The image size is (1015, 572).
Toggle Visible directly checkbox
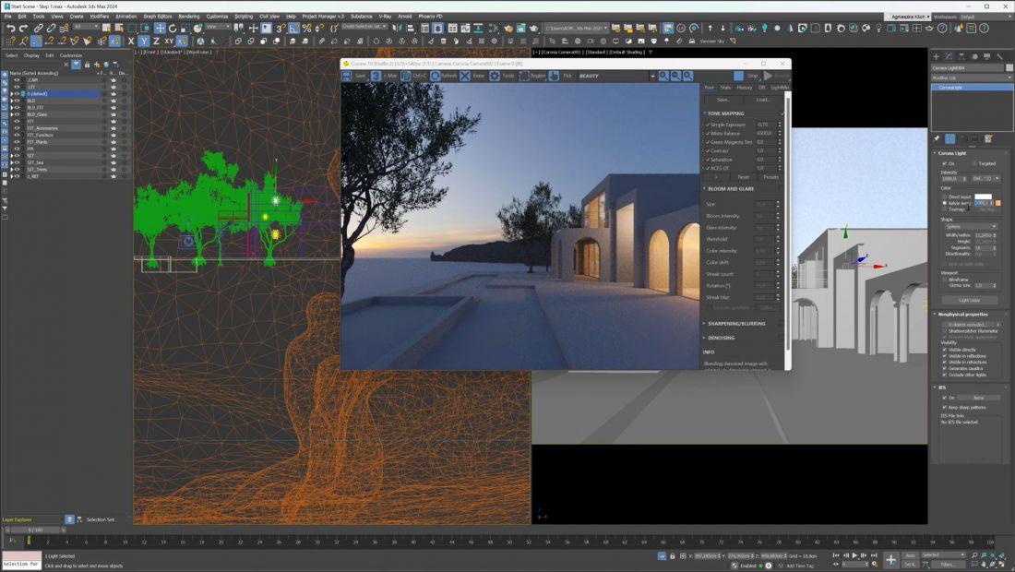(945, 350)
